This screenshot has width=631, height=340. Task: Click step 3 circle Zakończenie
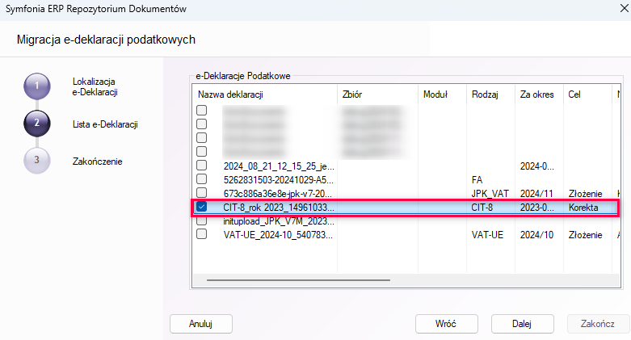(37, 160)
